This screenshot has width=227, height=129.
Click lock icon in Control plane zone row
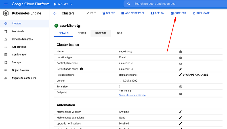pyautogui.click(x=180, y=63)
